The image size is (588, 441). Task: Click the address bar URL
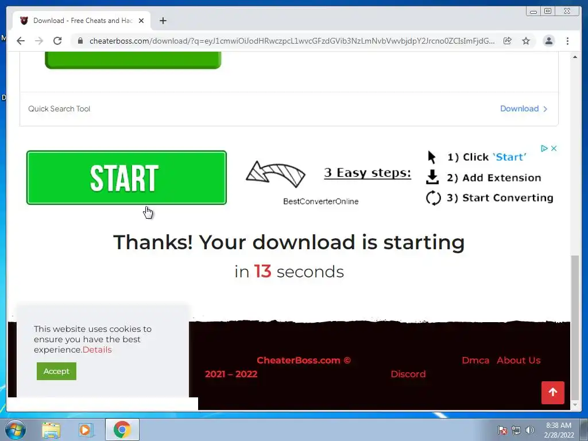tap(292, 41)
